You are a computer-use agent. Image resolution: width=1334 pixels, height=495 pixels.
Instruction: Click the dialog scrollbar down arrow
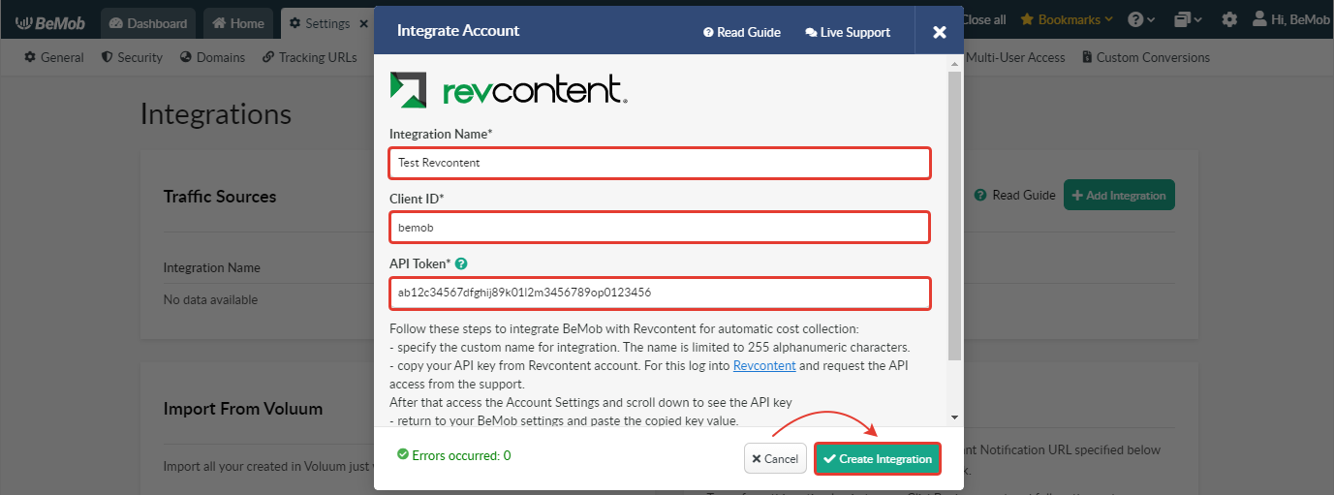tap(955, 417)
